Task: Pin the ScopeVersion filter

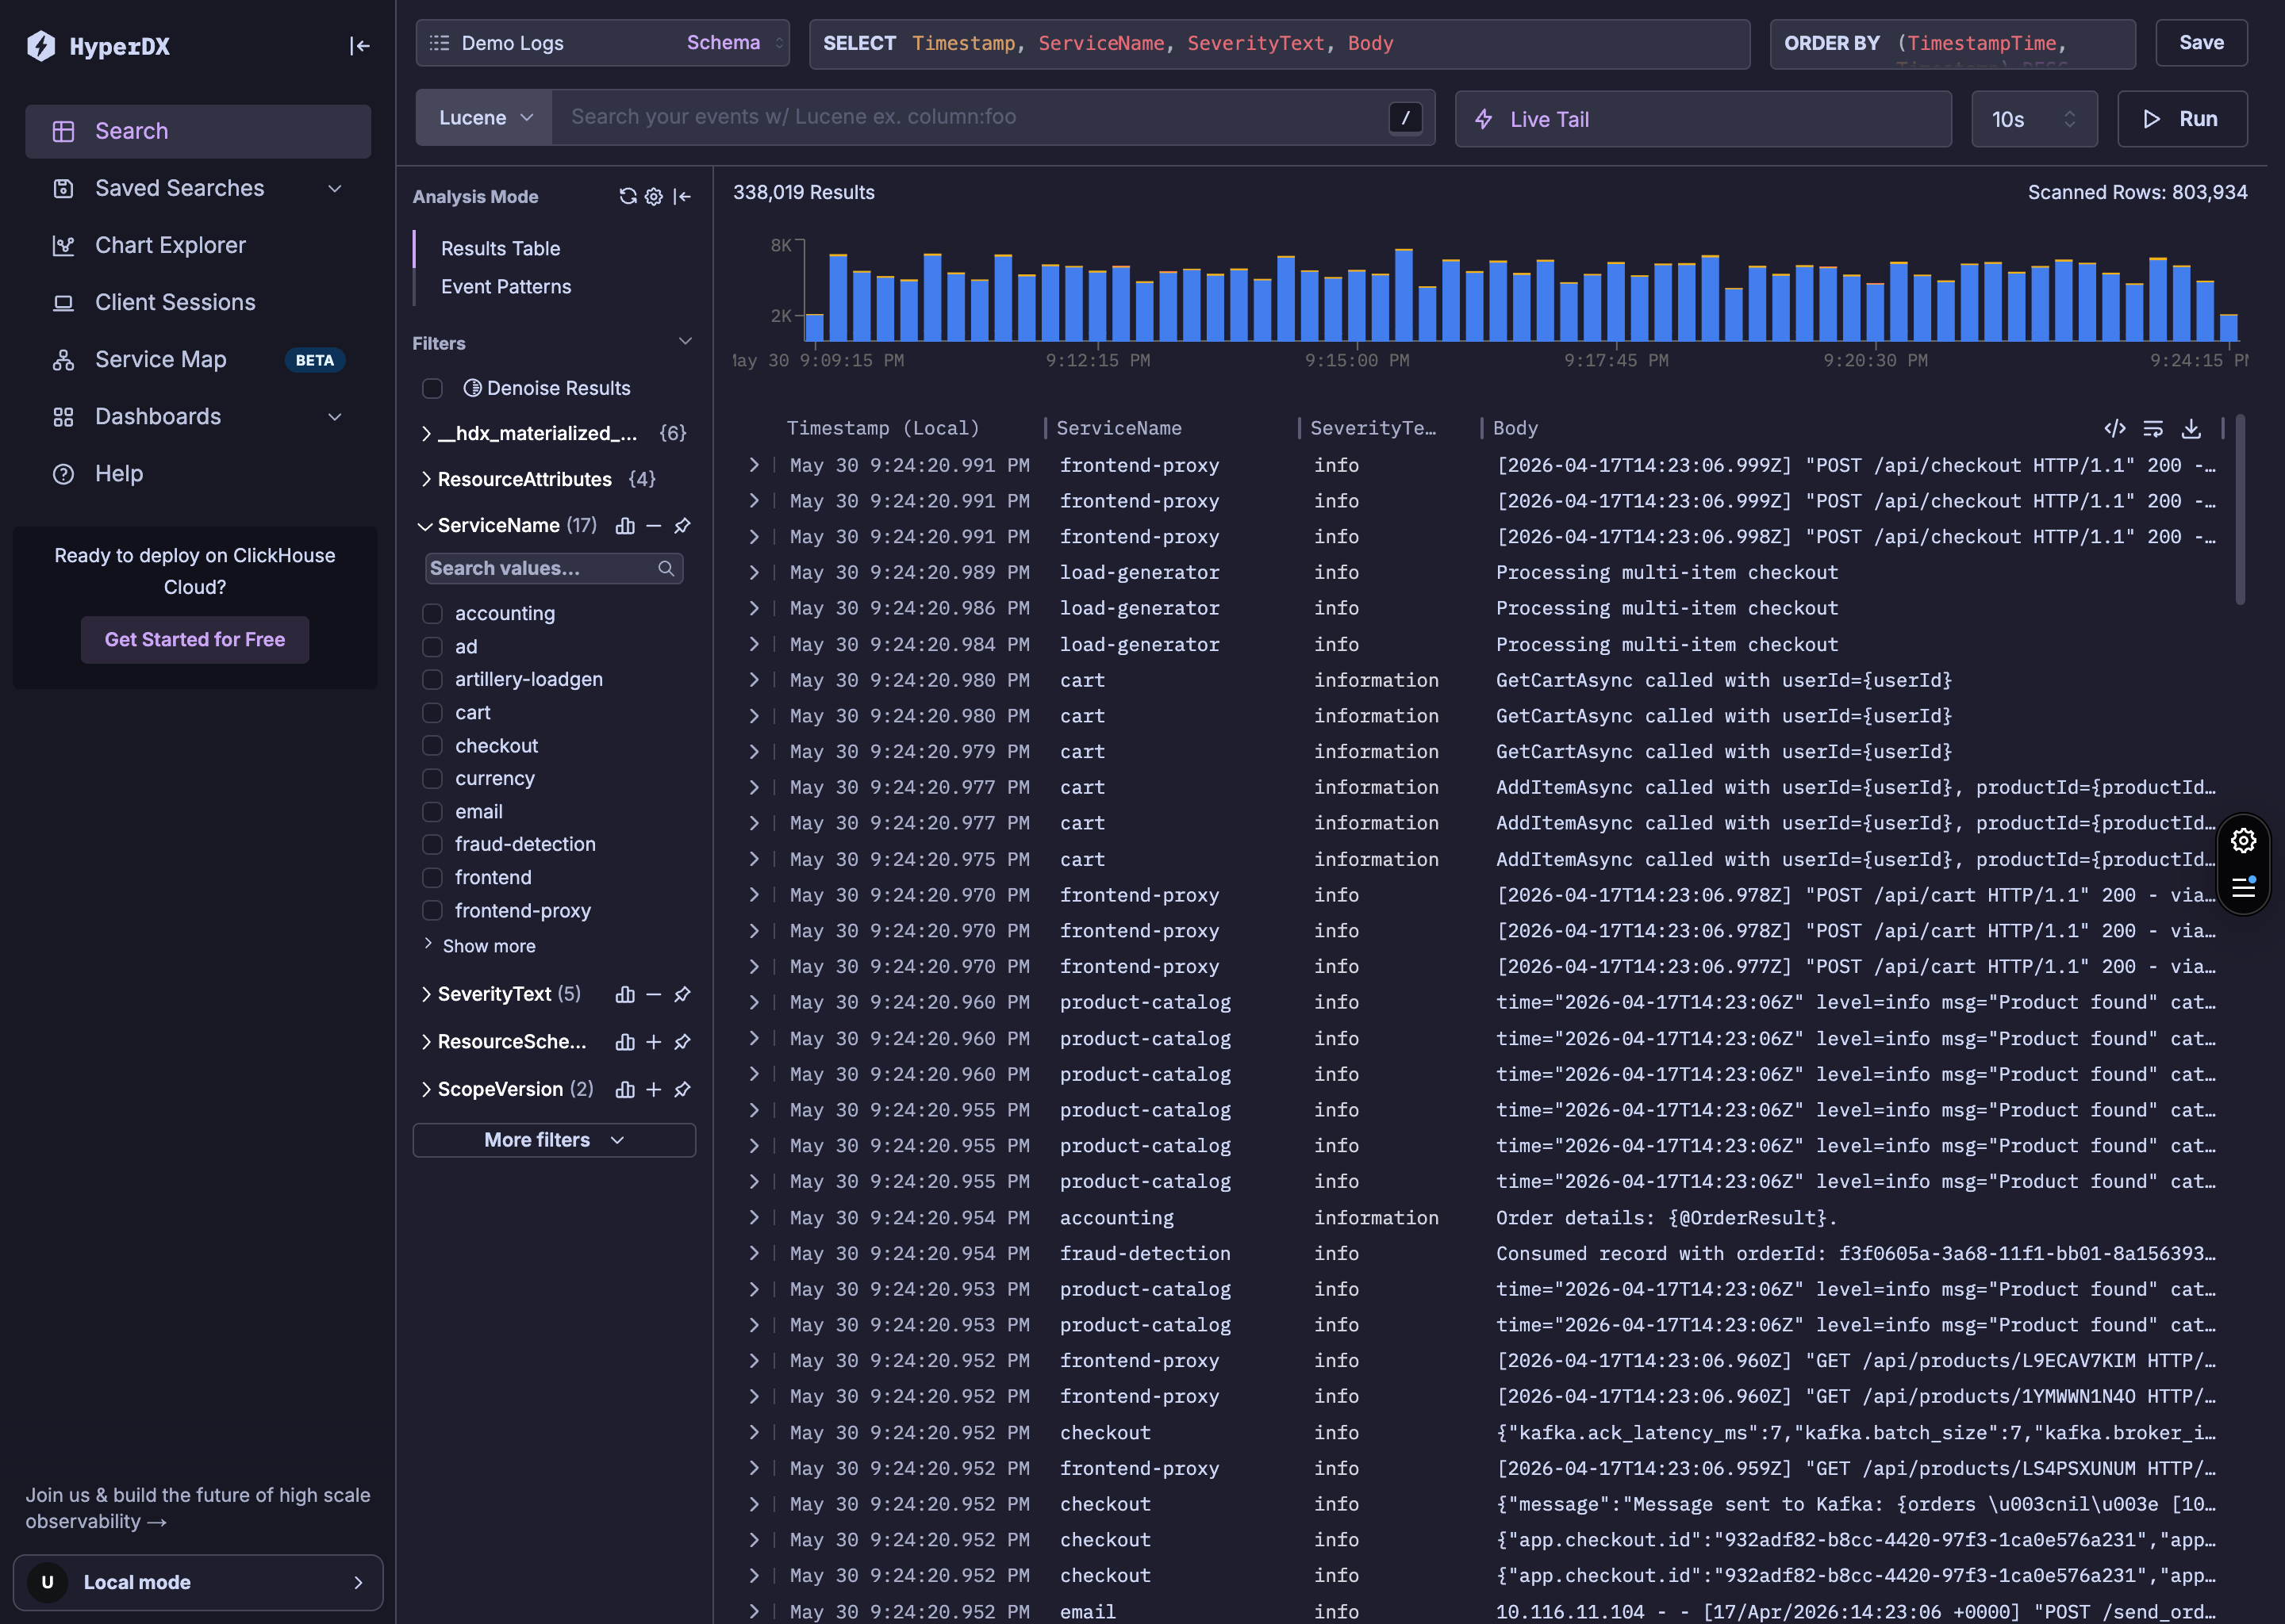Action: 682,1090
